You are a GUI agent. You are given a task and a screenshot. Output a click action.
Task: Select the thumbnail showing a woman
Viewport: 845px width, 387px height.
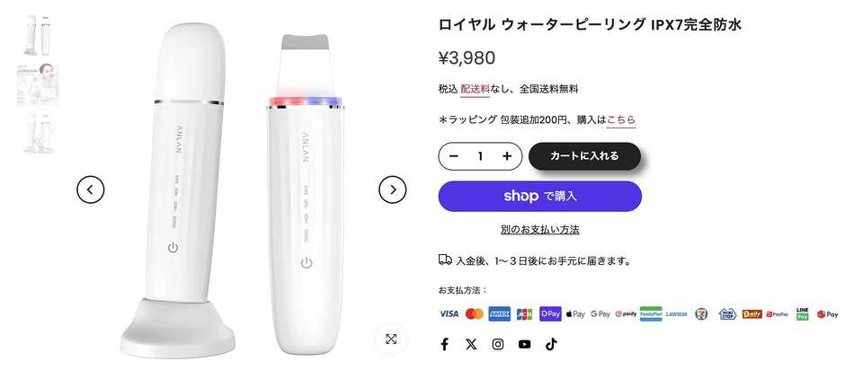click(38, 84)
